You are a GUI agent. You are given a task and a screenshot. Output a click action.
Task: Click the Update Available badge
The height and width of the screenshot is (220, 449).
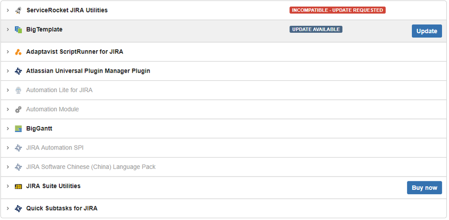316,29
